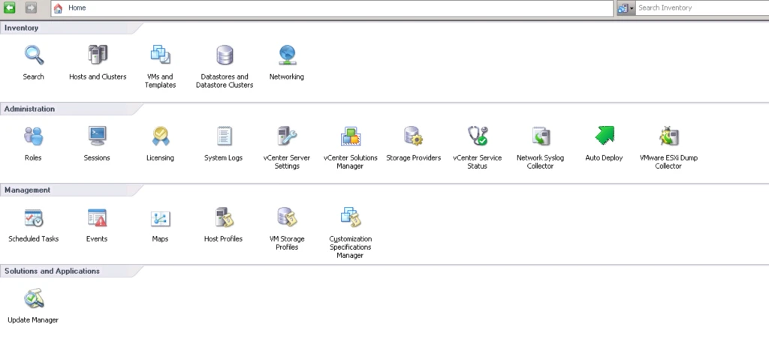
Task: Open the Search inventory icon
Action: 34,55
